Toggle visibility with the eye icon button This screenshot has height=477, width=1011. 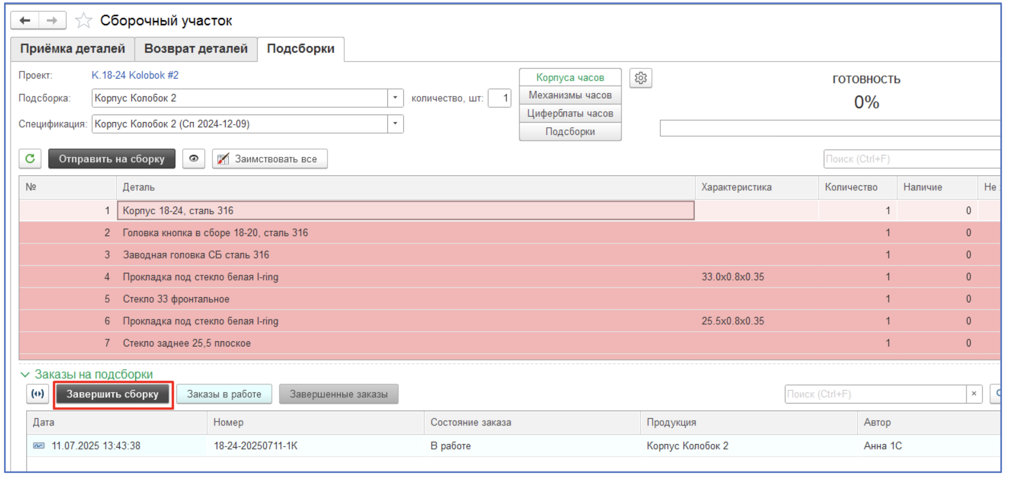(194, 159)
